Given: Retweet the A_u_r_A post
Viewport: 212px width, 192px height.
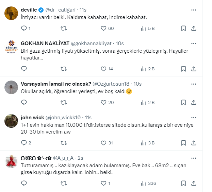Looking at the screenshot, I should click(x=64, y=183).
